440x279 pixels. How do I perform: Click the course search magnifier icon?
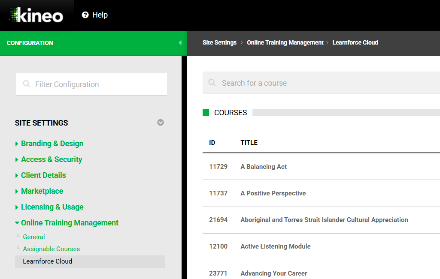[212, 83]
